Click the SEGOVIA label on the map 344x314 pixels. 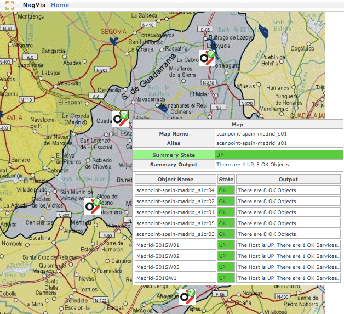(113, 32)
